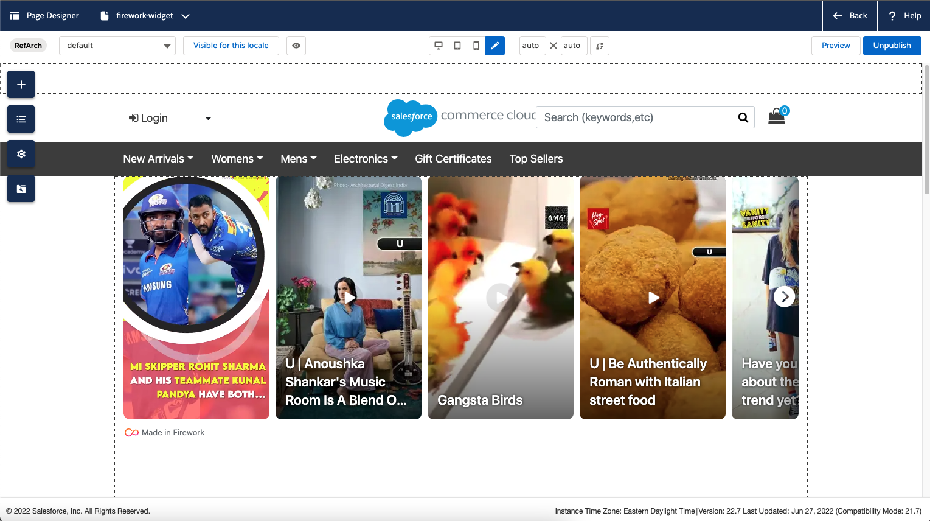
Task: Open the page settings gear icon
Action: (x=21, y=154)
